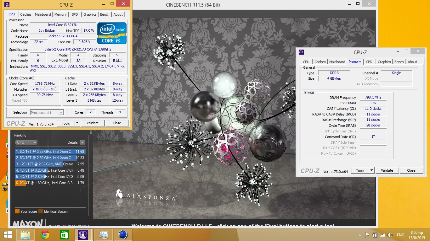Open the Graphics tab in the memory window
Screen dimensions: 430x241
point(384,62)
